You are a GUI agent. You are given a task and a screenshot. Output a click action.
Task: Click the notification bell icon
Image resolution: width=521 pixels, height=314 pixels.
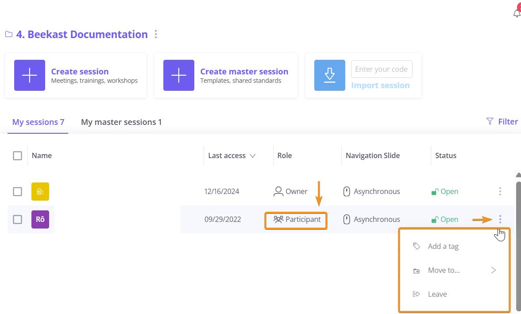(517, 13)
